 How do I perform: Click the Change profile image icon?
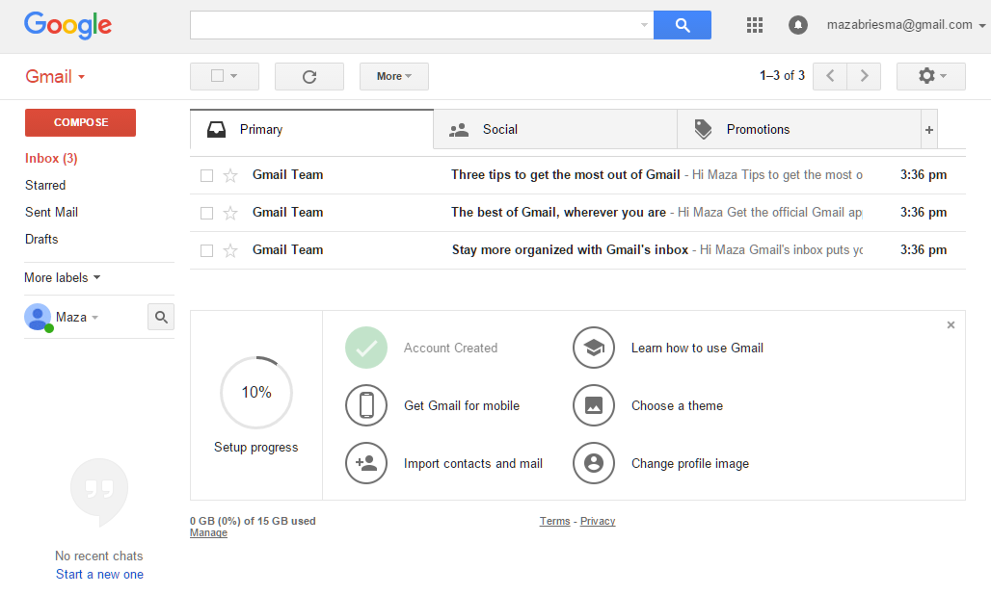click(594, 463)
